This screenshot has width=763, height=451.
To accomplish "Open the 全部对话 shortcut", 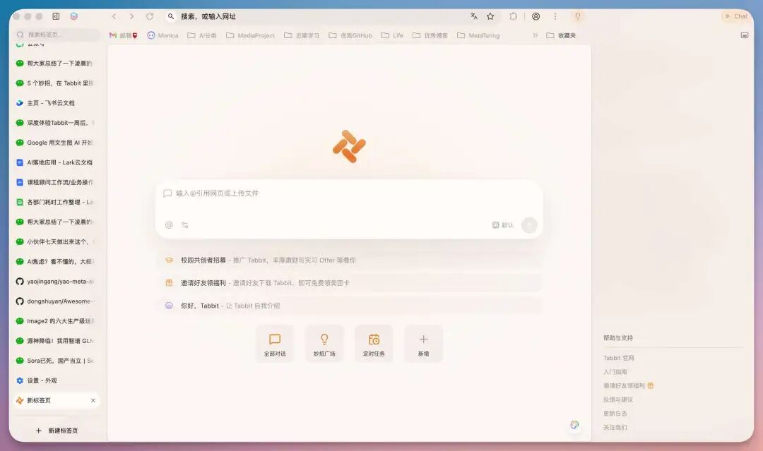I will tap(275, 344).
